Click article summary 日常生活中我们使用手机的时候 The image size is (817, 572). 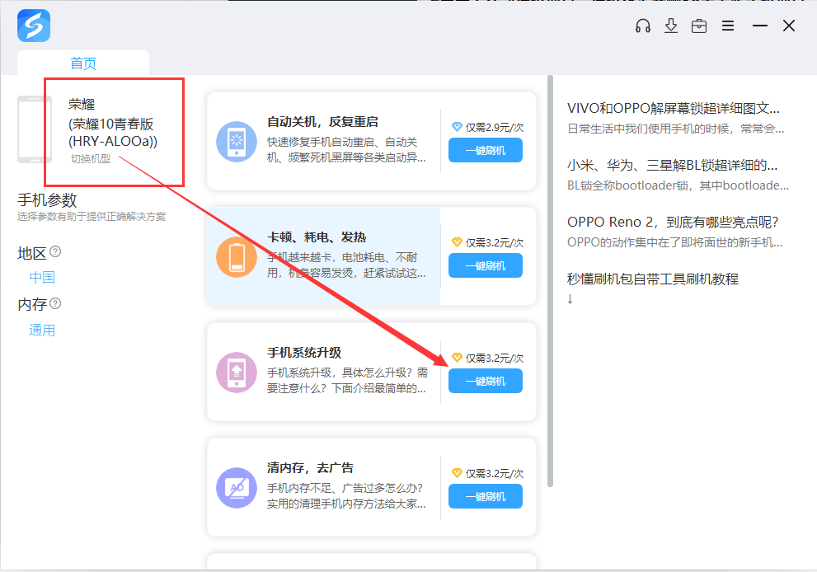(x=676, y=129)
